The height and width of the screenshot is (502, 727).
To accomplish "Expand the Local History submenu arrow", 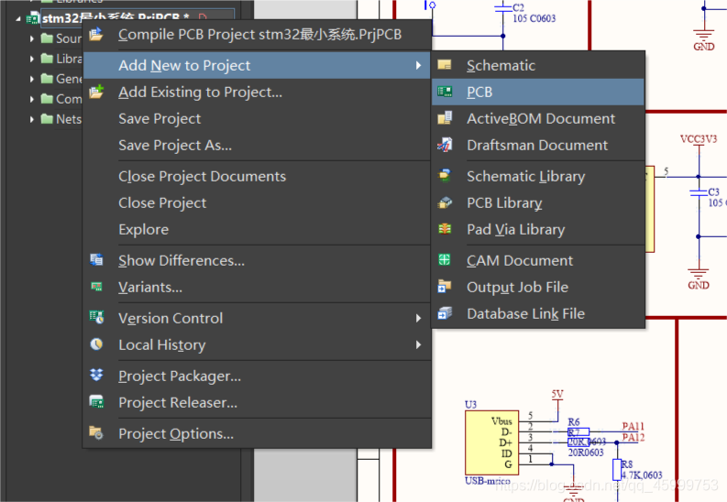I will [x=418, y=344].
